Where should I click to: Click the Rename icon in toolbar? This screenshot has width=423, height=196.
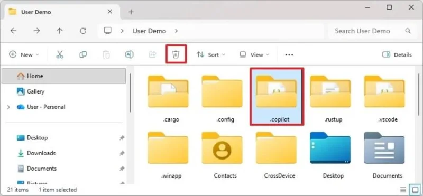click(130, 55)
